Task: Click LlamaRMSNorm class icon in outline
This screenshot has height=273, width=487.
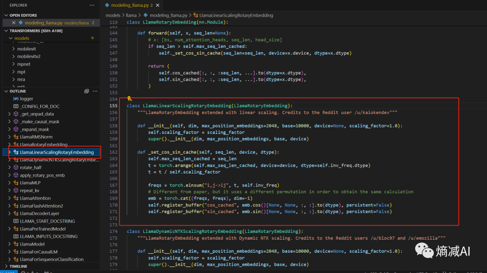Action: click(x=16, y=137)
